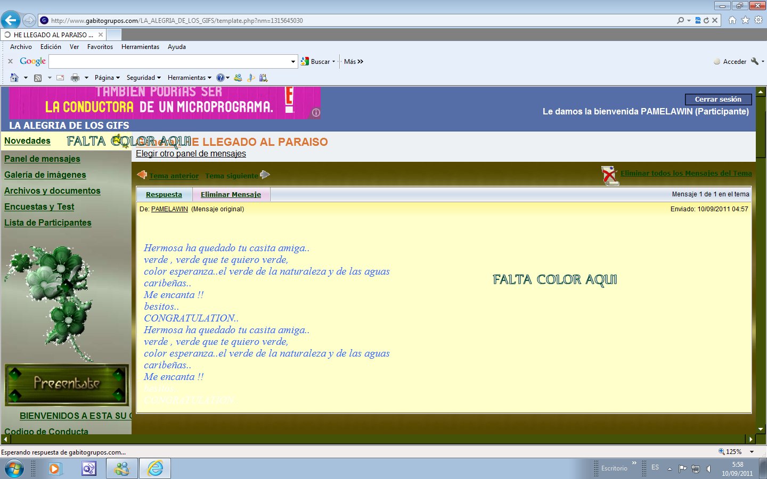Expand the Página dropdown menu
767x479 pixels.
coord(107,78)
